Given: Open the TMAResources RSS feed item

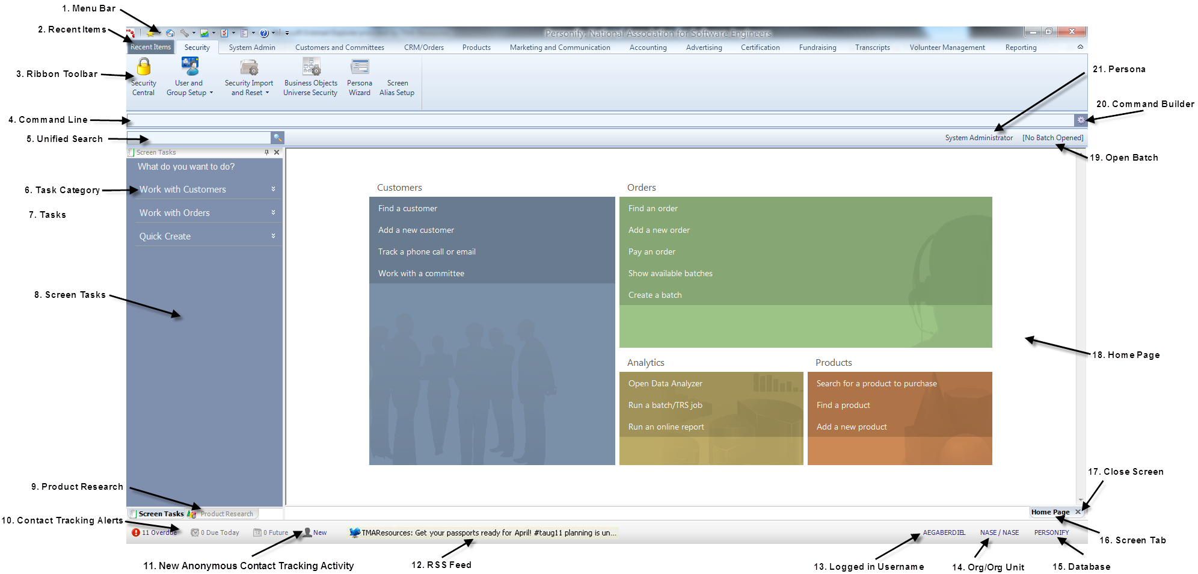Looking at the screenshot, I should tap(488, 532).
